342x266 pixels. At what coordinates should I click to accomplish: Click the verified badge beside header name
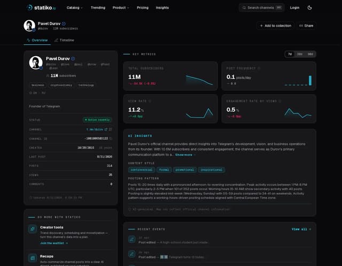[x=64, y=24]
